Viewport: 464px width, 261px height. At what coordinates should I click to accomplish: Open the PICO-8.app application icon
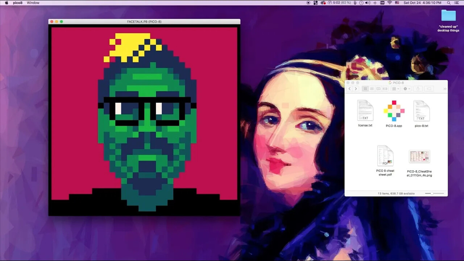tap(394, 111)
